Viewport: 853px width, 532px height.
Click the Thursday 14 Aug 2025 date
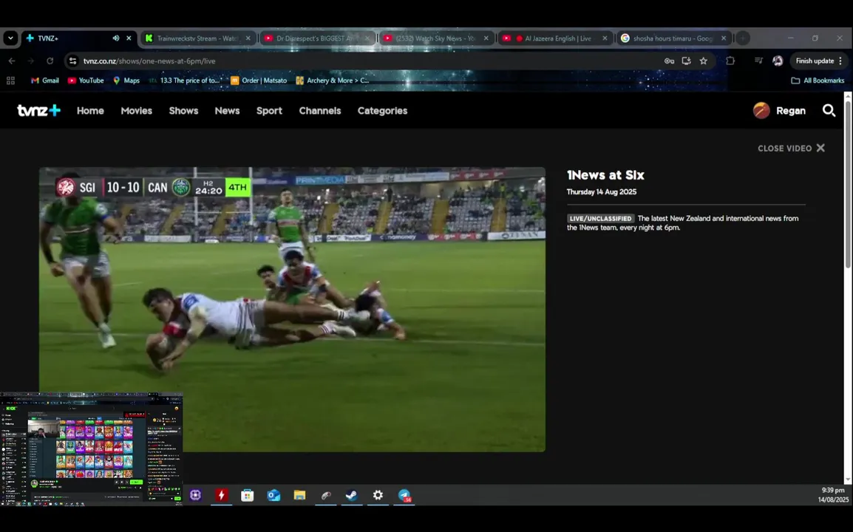coord(602,192)
